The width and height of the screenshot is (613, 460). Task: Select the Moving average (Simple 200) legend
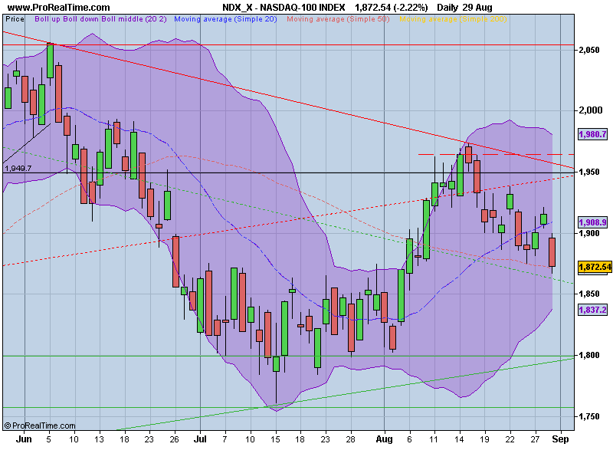pyautogui.click(x=453, y=18)
